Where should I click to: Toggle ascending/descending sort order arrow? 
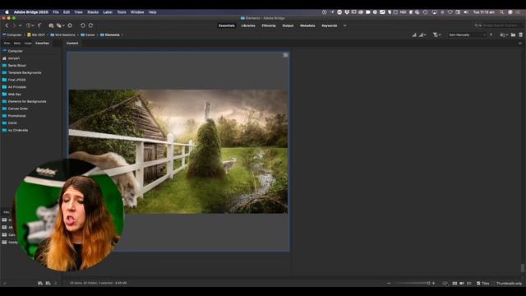pos(491,35)
